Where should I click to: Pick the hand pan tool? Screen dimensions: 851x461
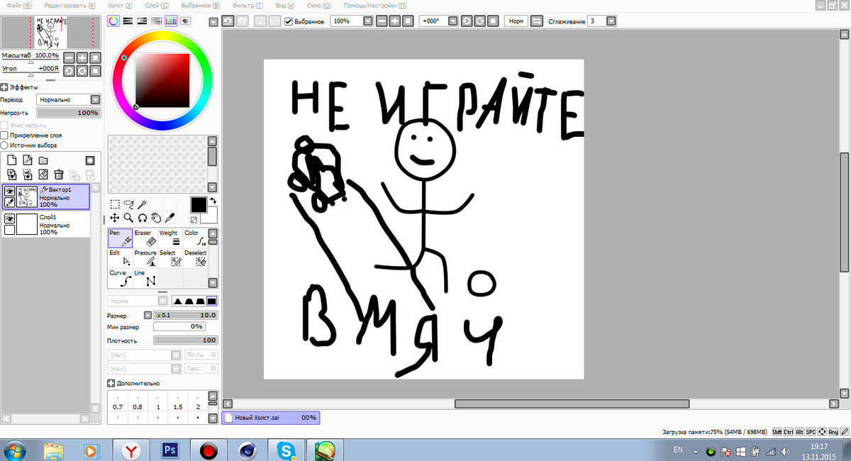[155, 218]
